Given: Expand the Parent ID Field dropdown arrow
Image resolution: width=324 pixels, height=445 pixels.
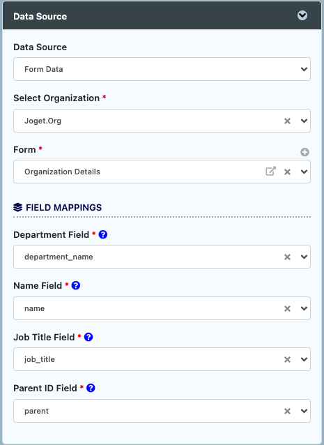Looking at the screenshot, I should click(x=304, y=411).
